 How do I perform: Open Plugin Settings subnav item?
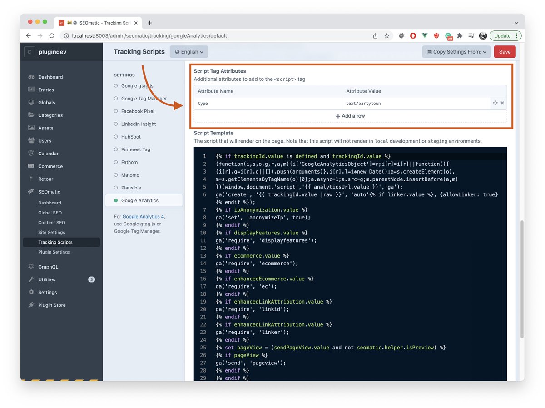(54, 252)
